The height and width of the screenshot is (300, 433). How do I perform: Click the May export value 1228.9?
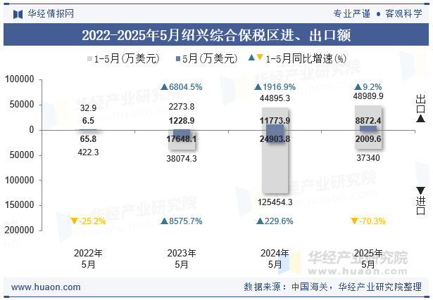point(182,121)
